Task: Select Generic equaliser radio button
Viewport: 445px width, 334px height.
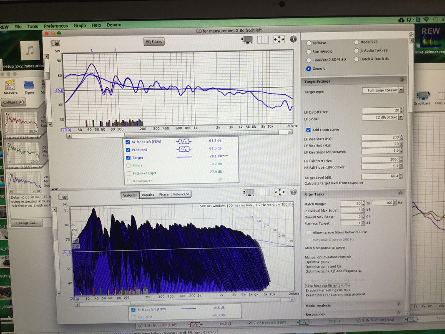Action: [309, 69]
